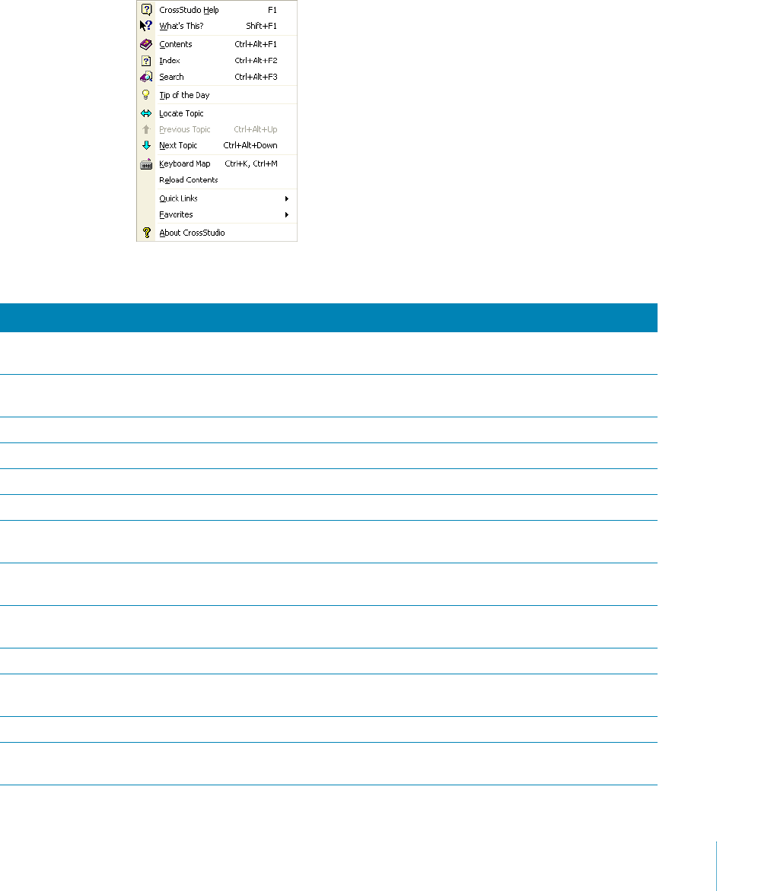The image size is (758, 891).
Task: Click the Tip of the Day lightbulb icon
Action: [146, 95]
